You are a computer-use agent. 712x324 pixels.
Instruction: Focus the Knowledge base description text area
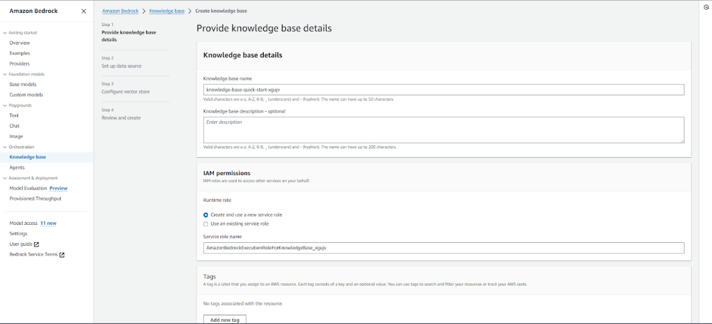444,130
